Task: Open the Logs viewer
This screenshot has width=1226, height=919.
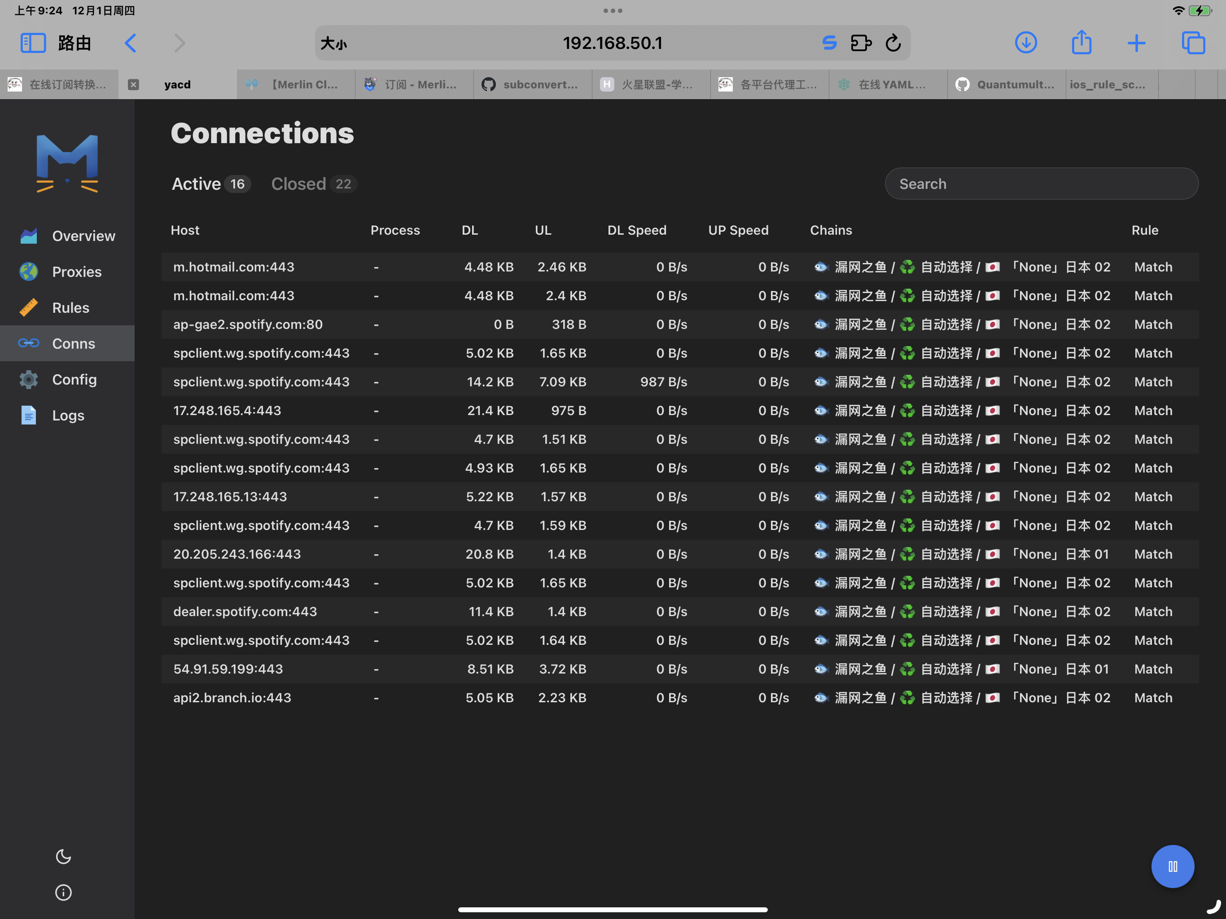Action: tap(68, 415)
